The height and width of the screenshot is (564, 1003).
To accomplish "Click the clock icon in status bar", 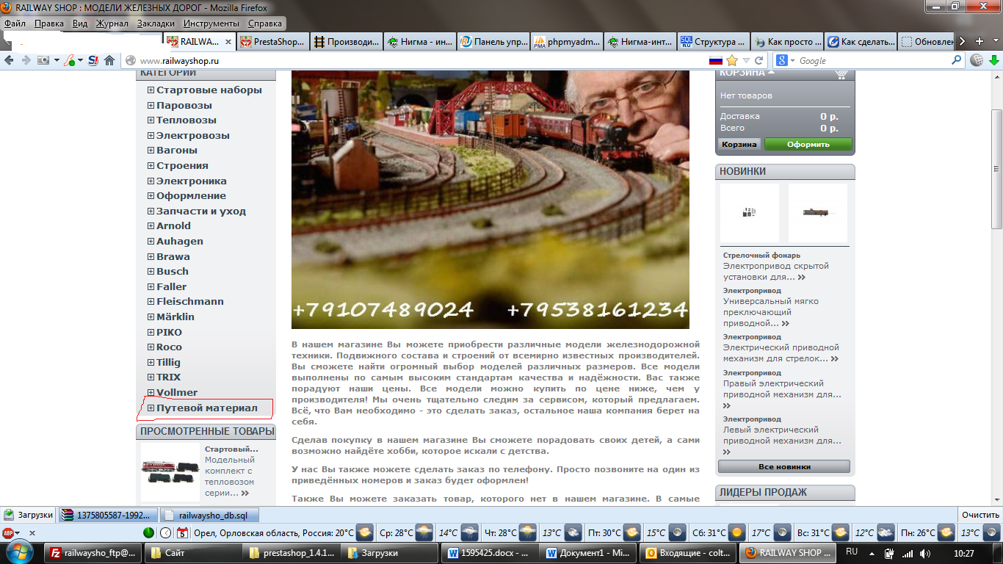I will (166, 532).
